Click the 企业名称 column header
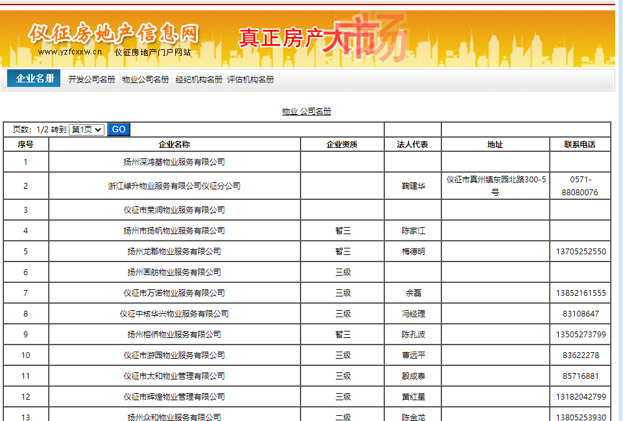This screenshot has height=421, width=623. coord(174,145)
